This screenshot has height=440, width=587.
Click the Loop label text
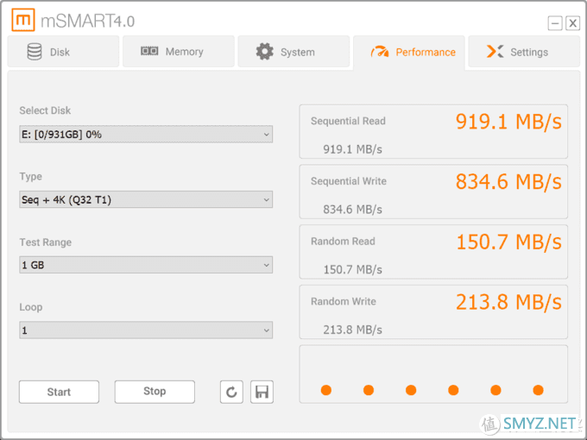pyautogui.click(x=31, y=307)
